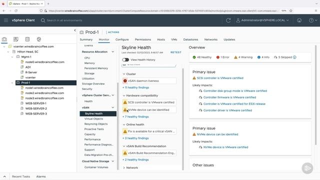The height and width of the screenshot is (180, 320).
Task: Open the help question mark menu
Action: (312, 20)
